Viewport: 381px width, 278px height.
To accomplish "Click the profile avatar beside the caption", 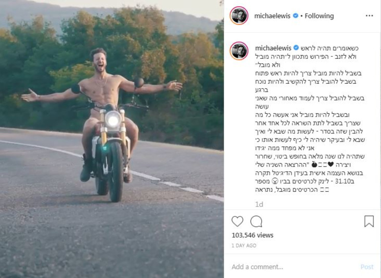I will pos(239,51).
